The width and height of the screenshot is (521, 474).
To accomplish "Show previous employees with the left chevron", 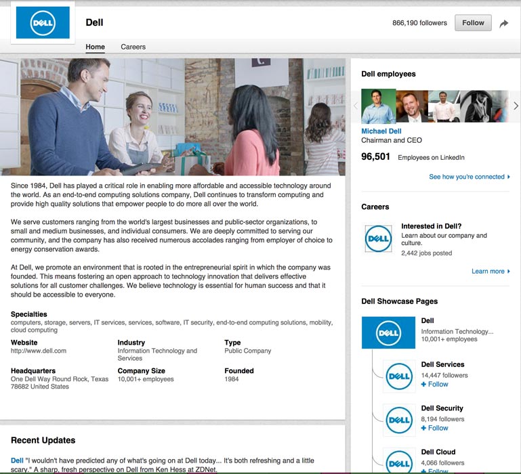I will point(356,106).
